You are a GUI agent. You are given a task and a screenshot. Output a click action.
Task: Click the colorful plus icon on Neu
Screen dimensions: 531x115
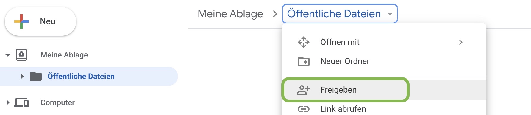click(21, 21)
